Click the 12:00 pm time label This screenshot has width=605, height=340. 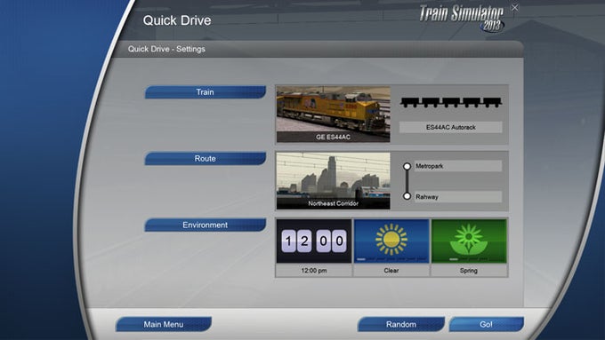pyautogui.click(x=314, y=271)
